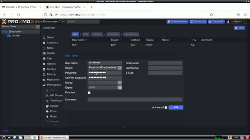
Task: Close the Add: User dialog
Action: coord(181,56)
